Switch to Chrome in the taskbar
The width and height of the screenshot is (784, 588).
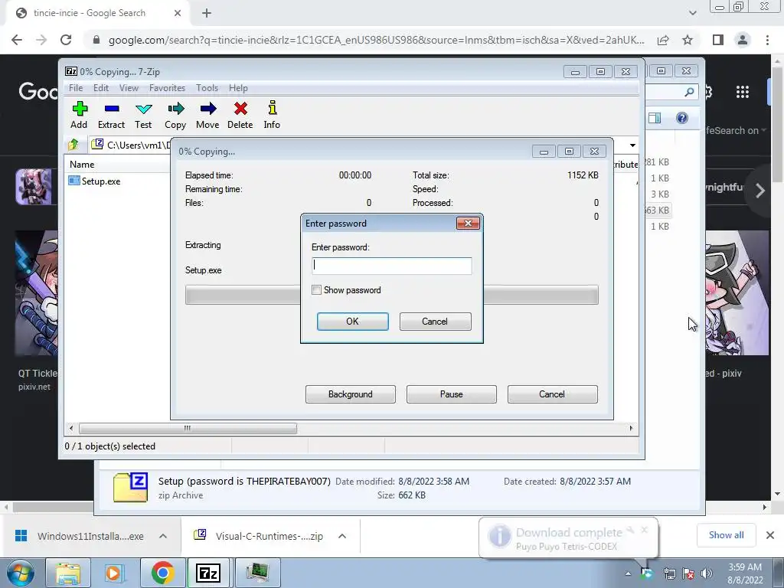(x=162, y=573)
